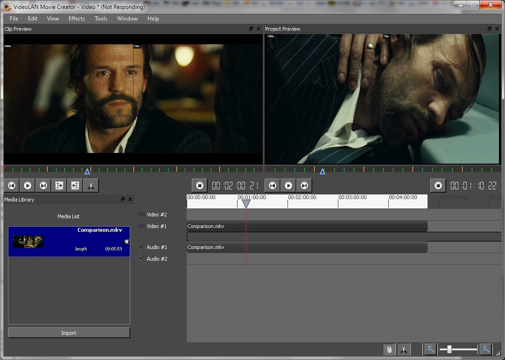Skip to next frame in Project Preview

pyautogui.click(x=304, y=186)
